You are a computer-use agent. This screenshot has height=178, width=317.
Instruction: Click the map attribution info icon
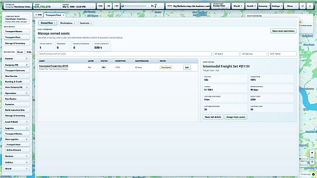[x=314, y=175]
